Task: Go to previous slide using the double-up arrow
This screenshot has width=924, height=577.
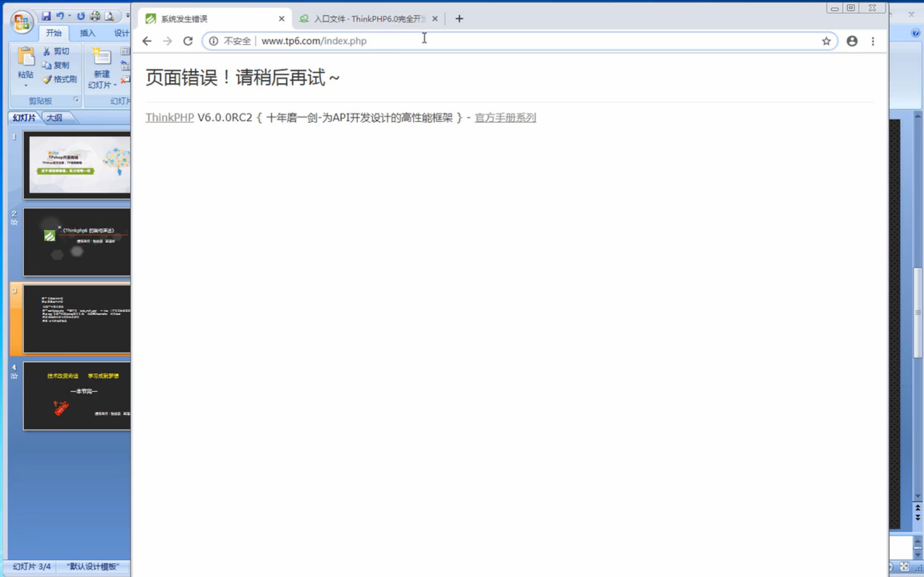Action: click(917, 509)
